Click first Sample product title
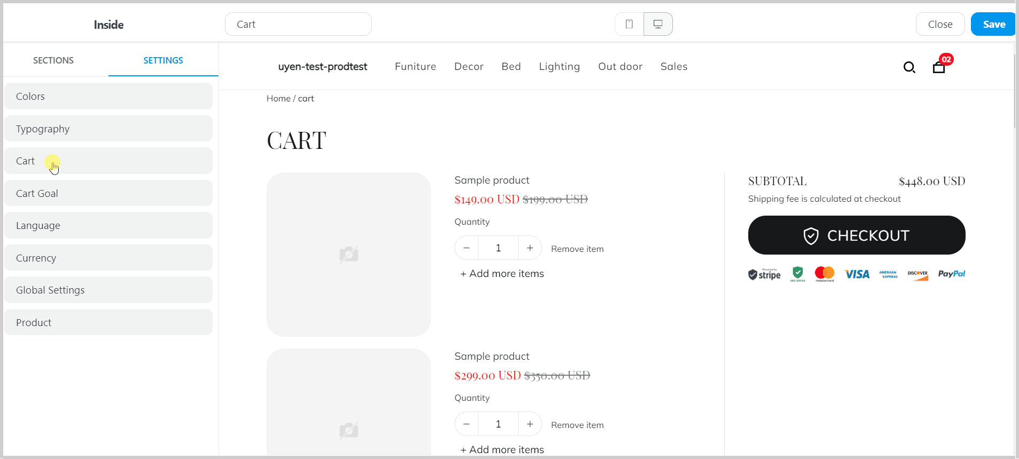 (492, 180)
